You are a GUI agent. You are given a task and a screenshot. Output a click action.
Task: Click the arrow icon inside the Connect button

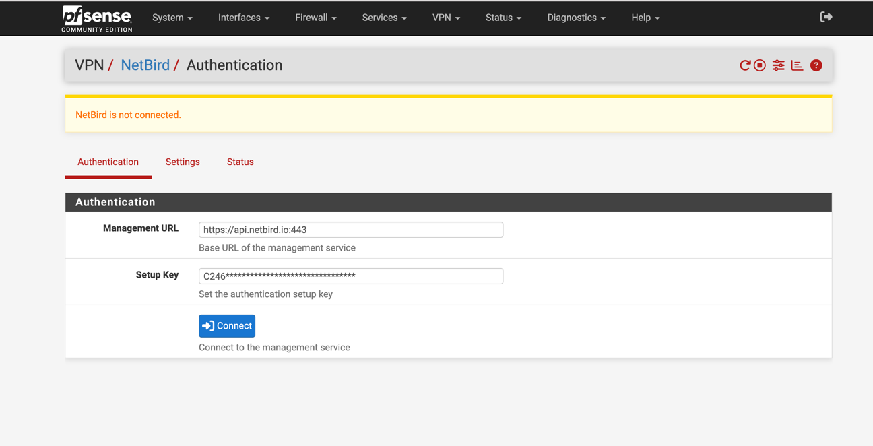click(210, 325)
